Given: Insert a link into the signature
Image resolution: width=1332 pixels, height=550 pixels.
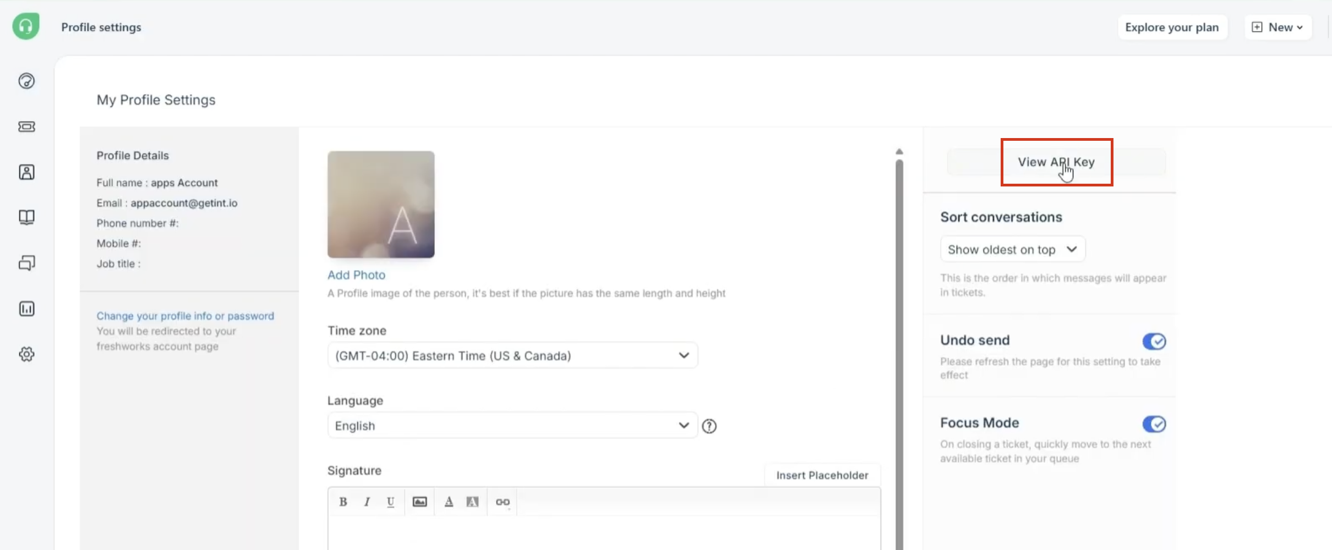Looking at the screenshot, I should (503, 502).
